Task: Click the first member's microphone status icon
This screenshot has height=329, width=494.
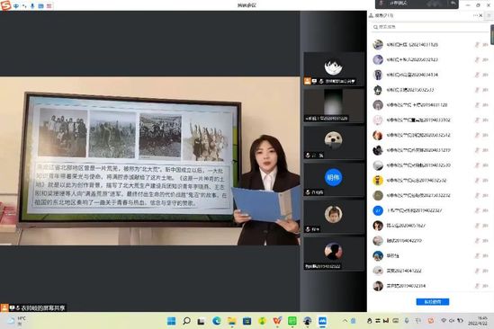Action: click(477, 45)
